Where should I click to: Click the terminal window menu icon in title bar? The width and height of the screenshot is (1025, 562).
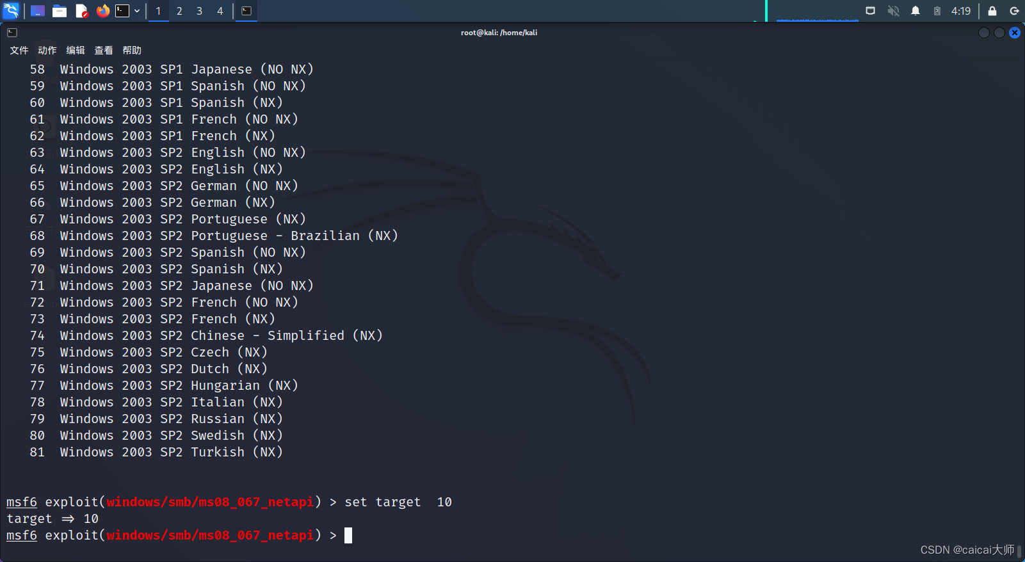click(12, 33)
